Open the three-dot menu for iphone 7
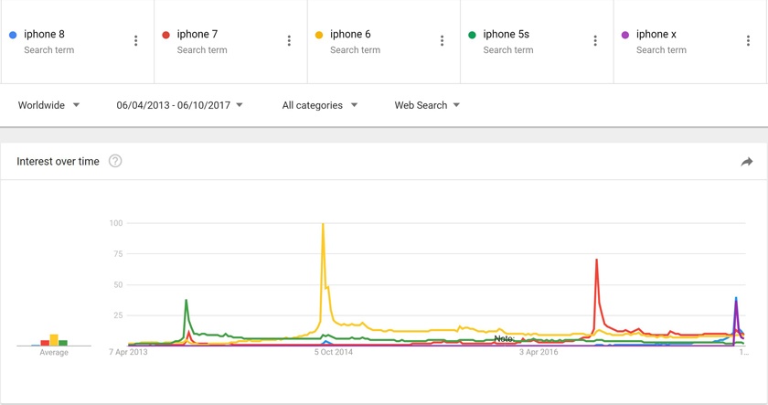This screenshot has width=768, height=405. tap(289, 41)
